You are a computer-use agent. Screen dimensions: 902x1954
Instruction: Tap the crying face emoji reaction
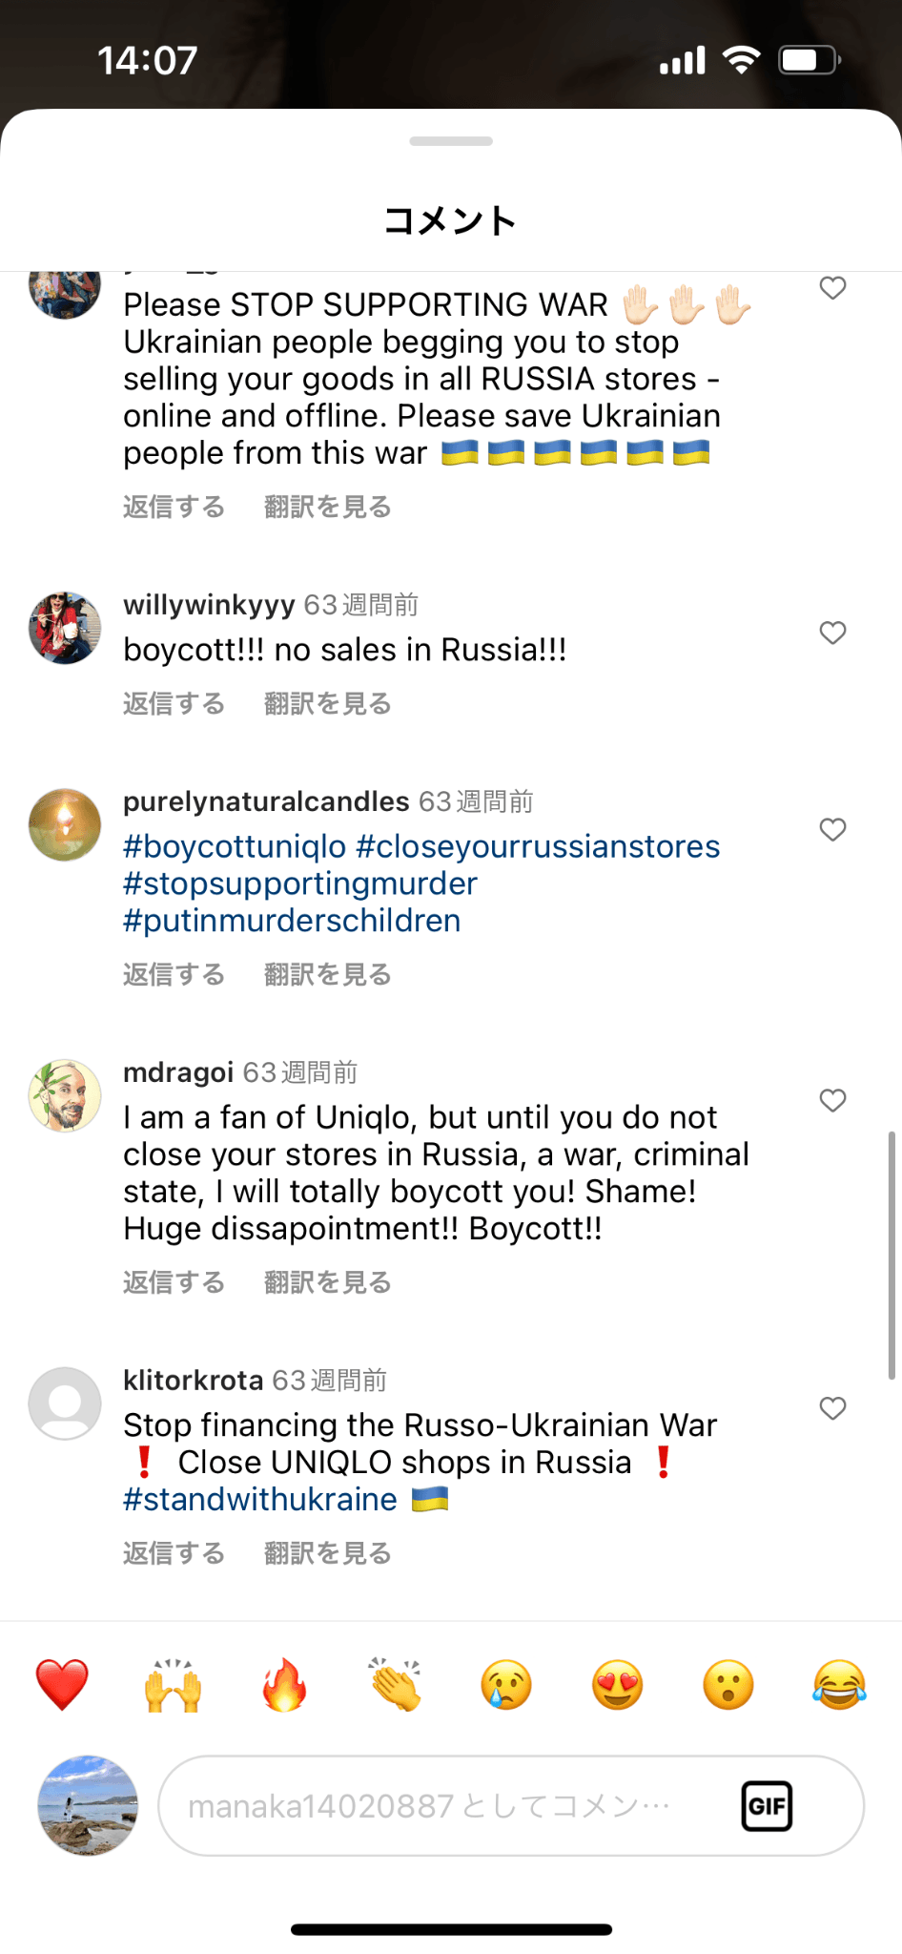point(506,1685)
